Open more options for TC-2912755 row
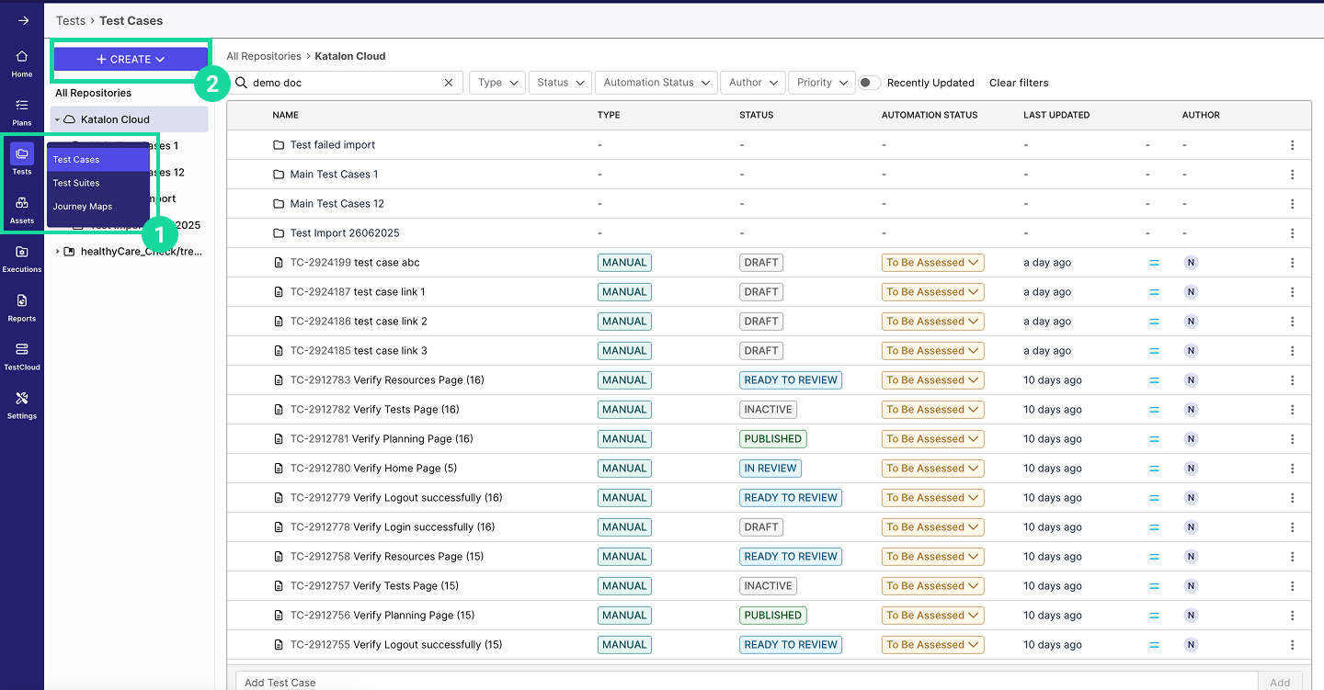The image size is (1324, 690). point(1293,645)
